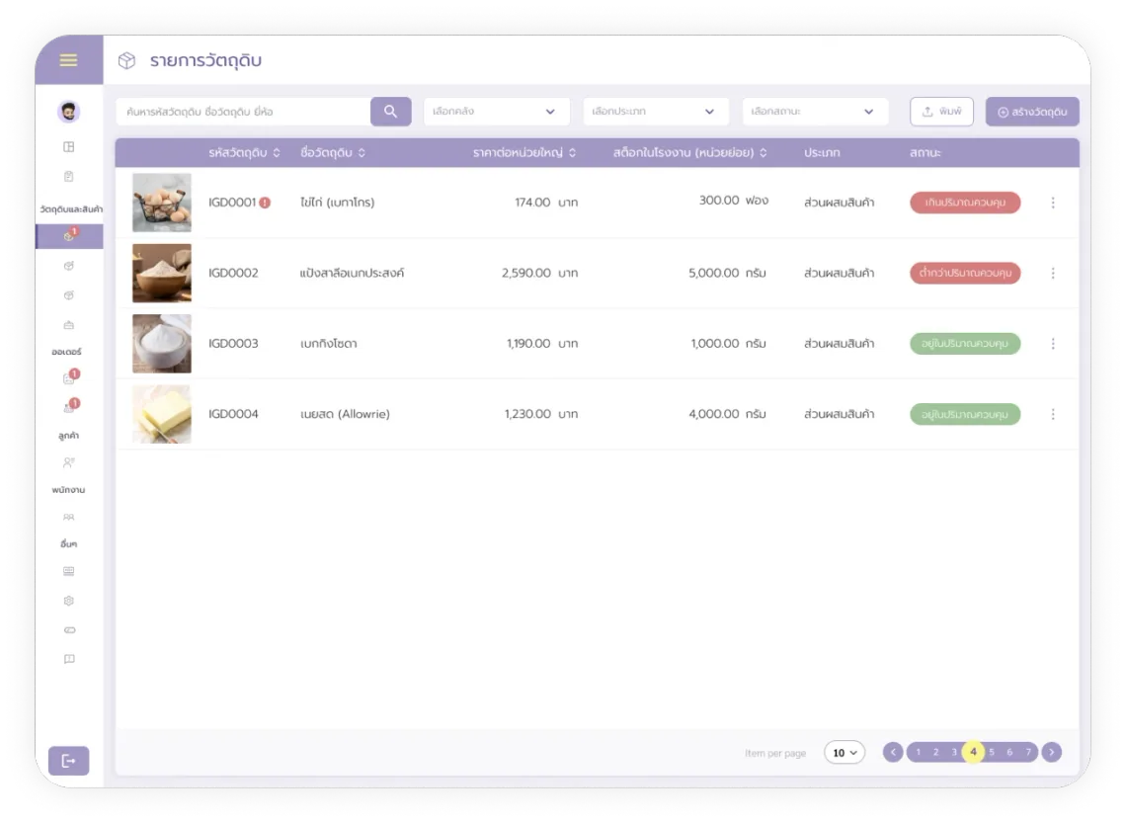Click the package icon beside page title
This screenshot has height=823, width=1126.
click(127, 60)
